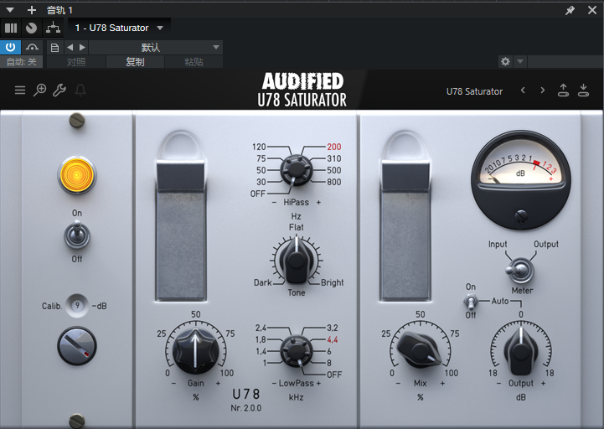Click the round dial icon
Image resolution: width=604 pixels, height=429 pixels.
[x=32, y=28]
